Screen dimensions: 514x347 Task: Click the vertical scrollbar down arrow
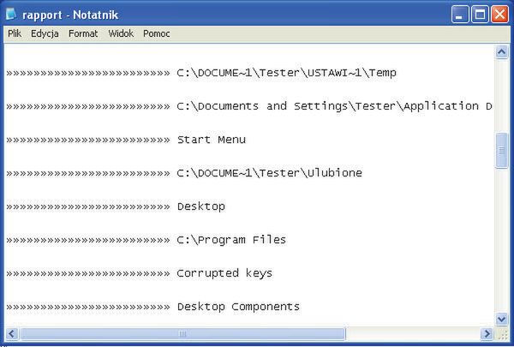[x=502, y=319]
